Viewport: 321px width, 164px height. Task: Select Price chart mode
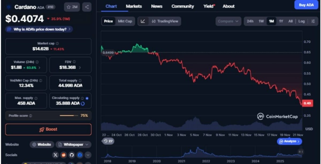(108, 21)
